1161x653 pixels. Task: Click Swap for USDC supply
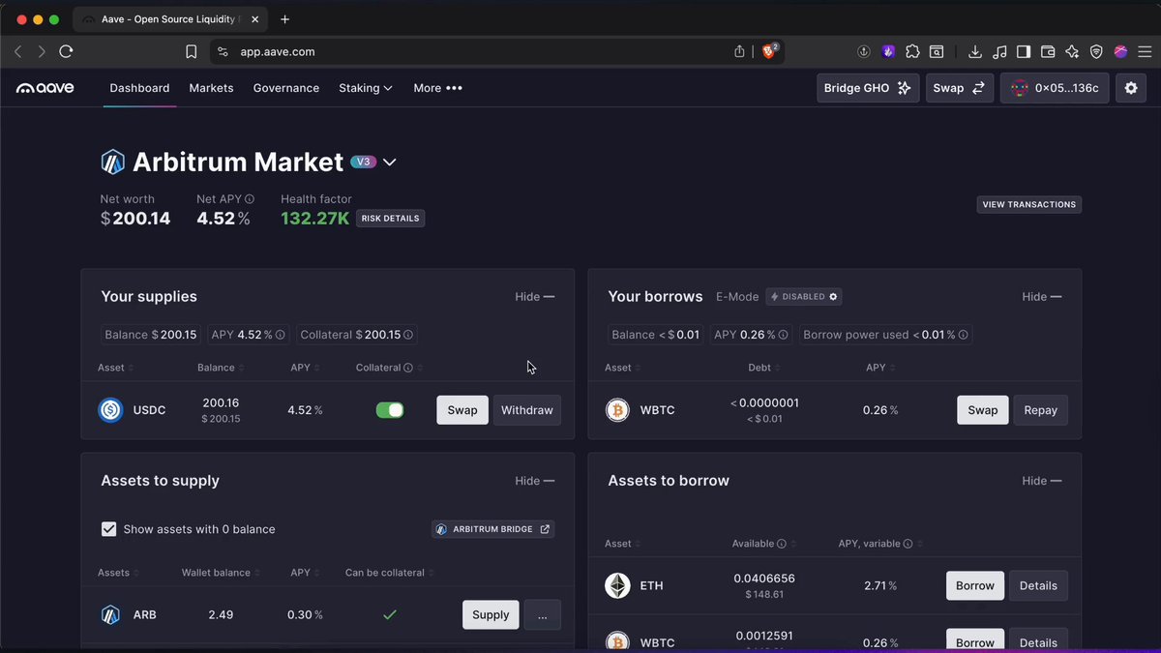tap(462, 410)
